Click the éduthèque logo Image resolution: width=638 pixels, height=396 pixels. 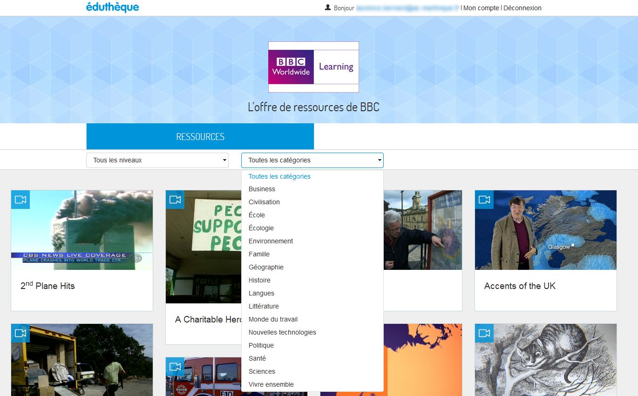pos(112,7)
